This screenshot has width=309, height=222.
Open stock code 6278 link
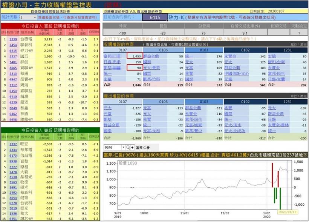[x=13, y=203]
